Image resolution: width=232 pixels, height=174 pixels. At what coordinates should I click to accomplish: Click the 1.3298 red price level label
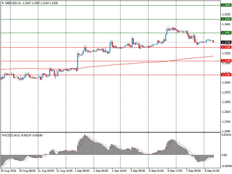tap(226, 47)
